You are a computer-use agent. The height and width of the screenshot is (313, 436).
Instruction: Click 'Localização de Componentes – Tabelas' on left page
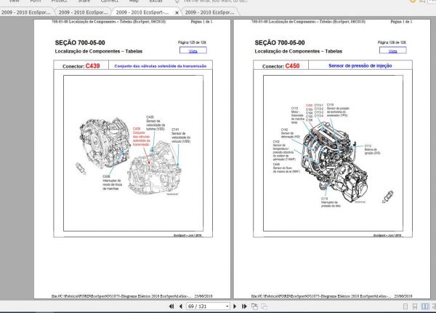(98, 51)
